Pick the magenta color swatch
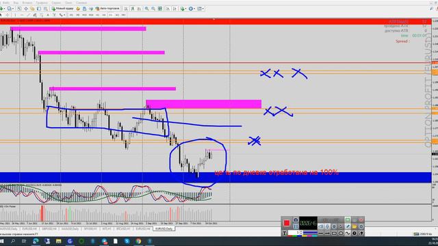 coord(309,236)
